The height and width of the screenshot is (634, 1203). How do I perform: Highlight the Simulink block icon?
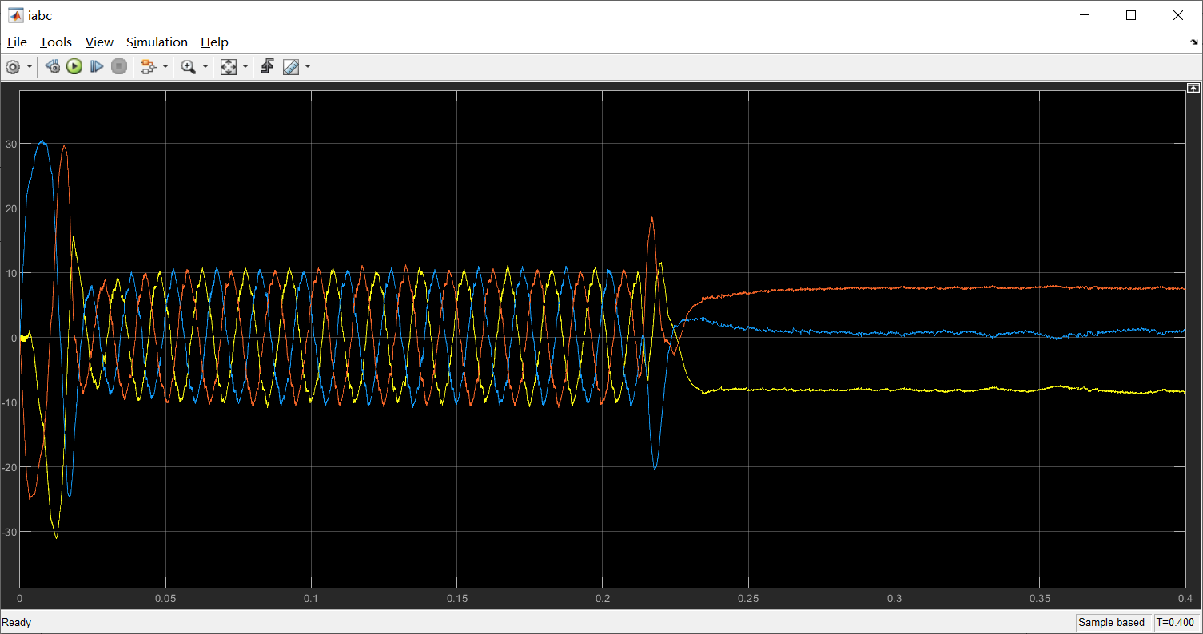point(147,67)
